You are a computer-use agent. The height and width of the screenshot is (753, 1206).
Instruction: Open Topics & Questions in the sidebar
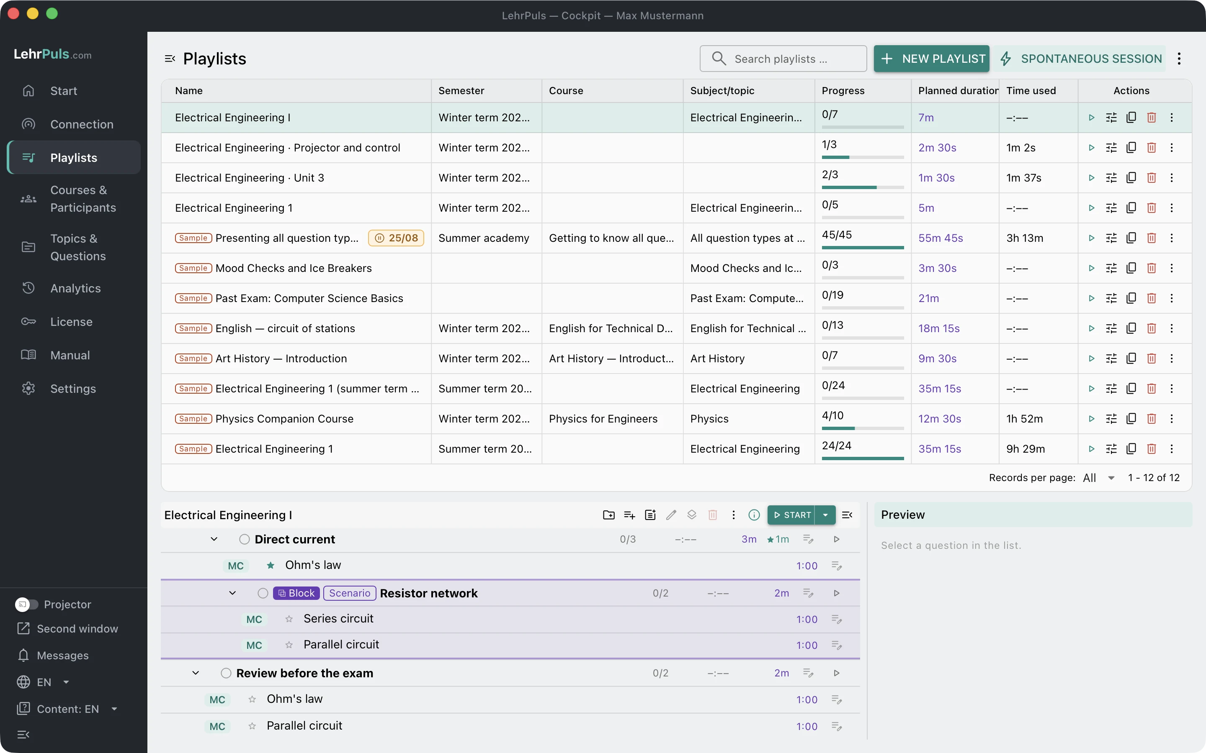coord(74,247)
